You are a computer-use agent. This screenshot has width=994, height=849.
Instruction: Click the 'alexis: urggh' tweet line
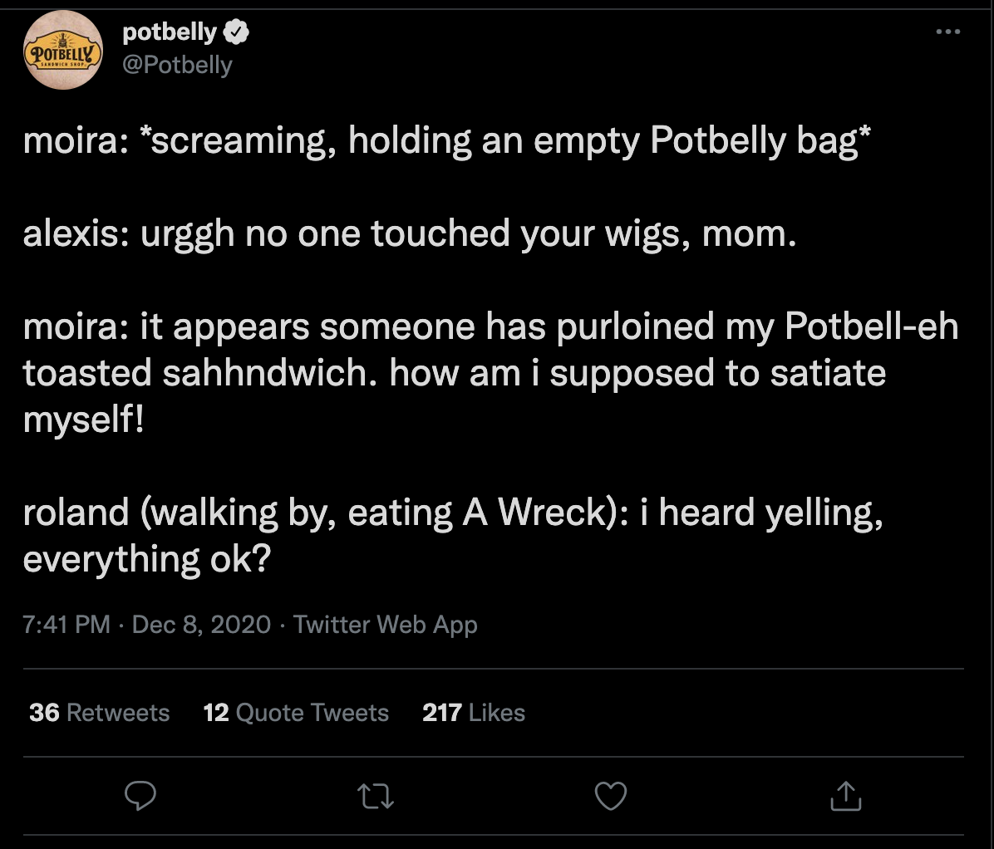click(410, 235)
